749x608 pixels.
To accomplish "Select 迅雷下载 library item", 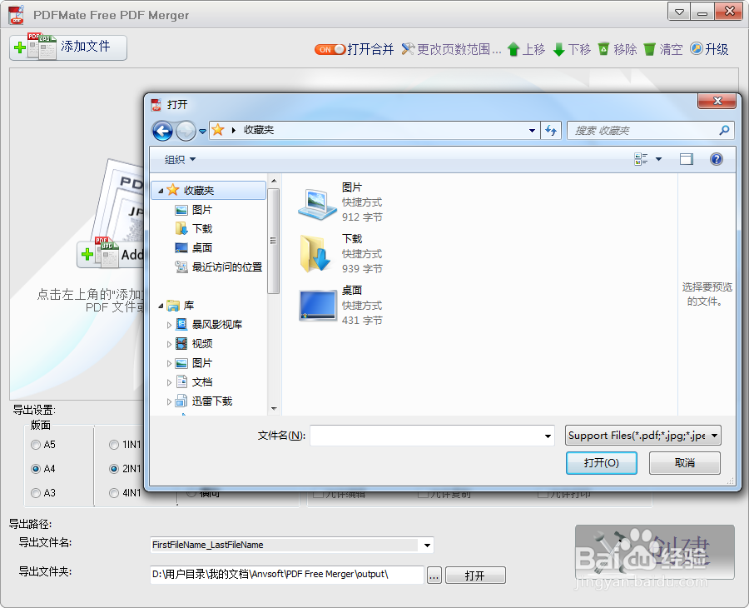I will (x=211, y=401).
